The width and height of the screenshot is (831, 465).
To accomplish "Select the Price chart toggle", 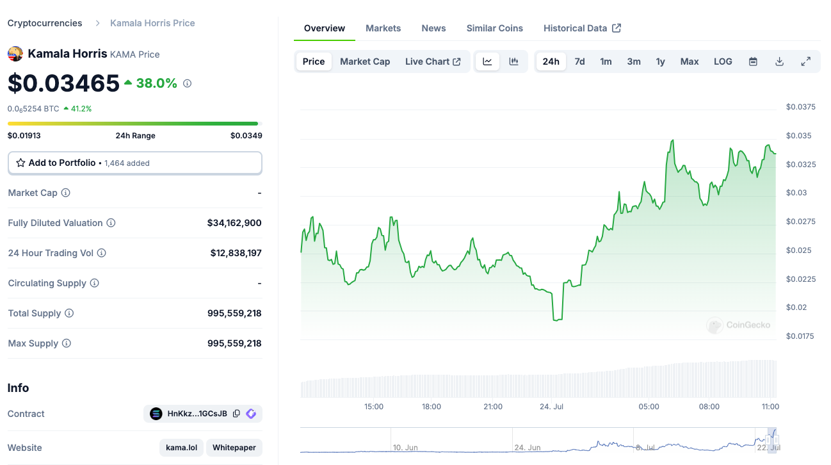I will pyautogui.click(x=314, y=61).
